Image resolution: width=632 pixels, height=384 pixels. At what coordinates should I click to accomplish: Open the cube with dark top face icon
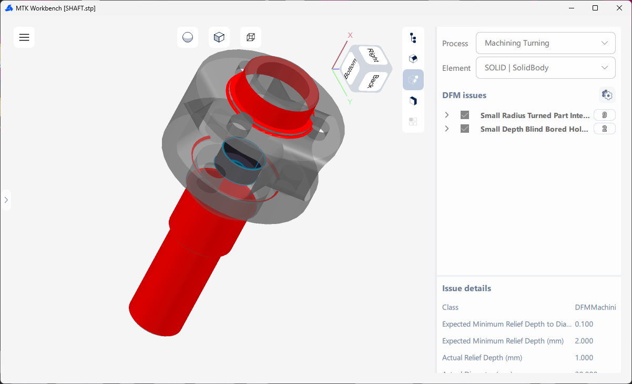tap(413, 59)
